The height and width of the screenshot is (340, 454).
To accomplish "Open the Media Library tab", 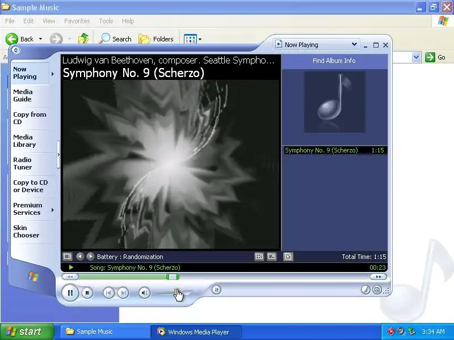I will coord(32,141).
